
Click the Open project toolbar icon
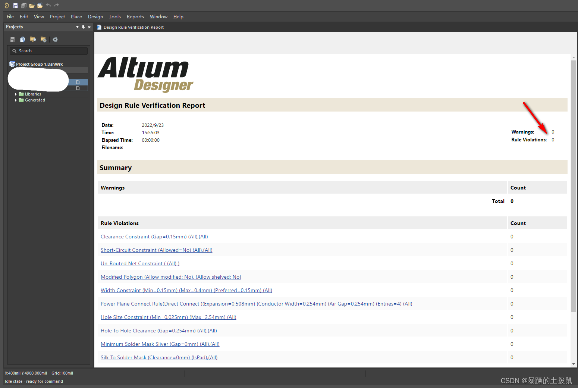(x=40, y=5)
